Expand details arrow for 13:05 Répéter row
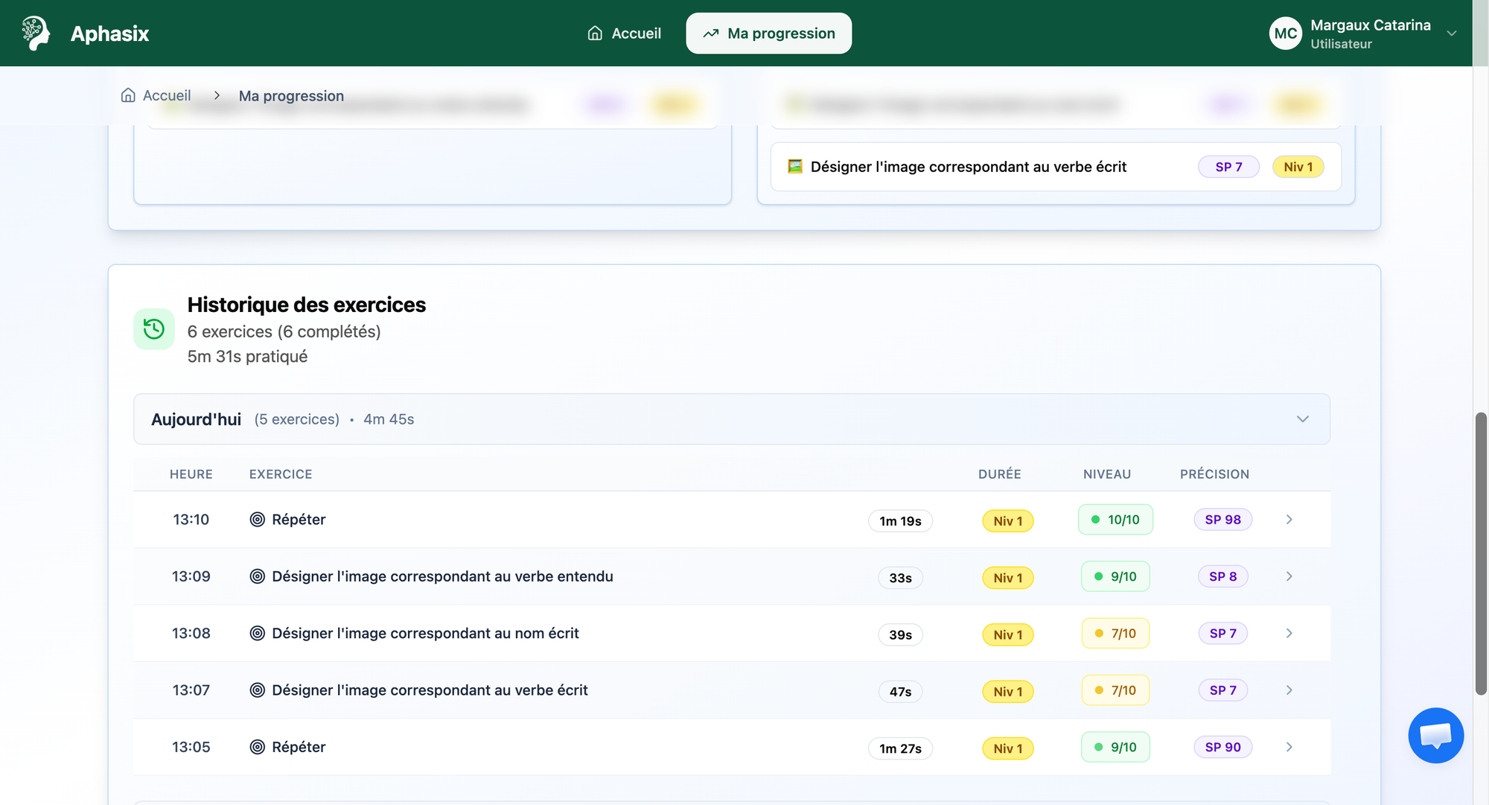1489x805 pixels. (x=1289, y=747)
